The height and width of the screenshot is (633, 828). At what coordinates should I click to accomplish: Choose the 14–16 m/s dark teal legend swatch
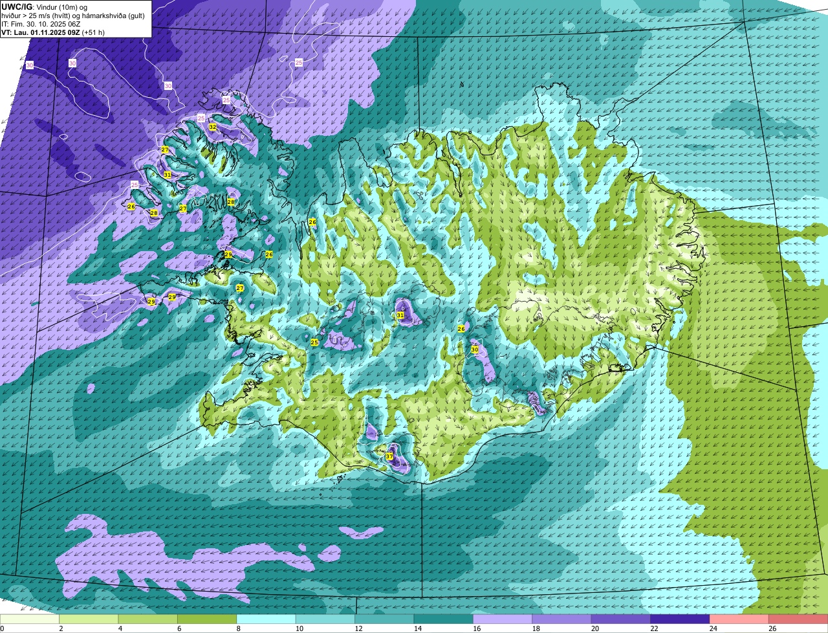(x=444, y=619)
